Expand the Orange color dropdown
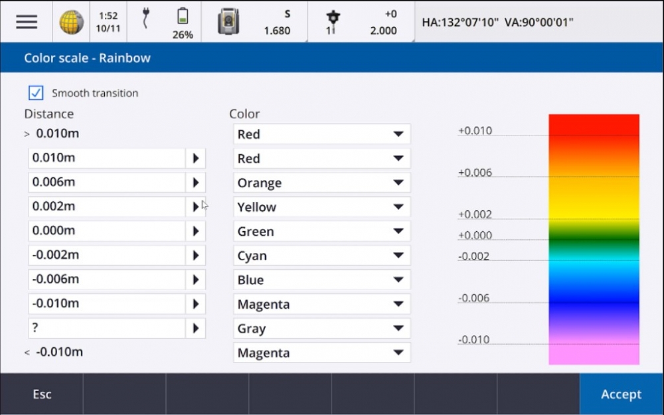Viewport: 664px width, 415px height. pyautogui.click(x=322, y=183)
